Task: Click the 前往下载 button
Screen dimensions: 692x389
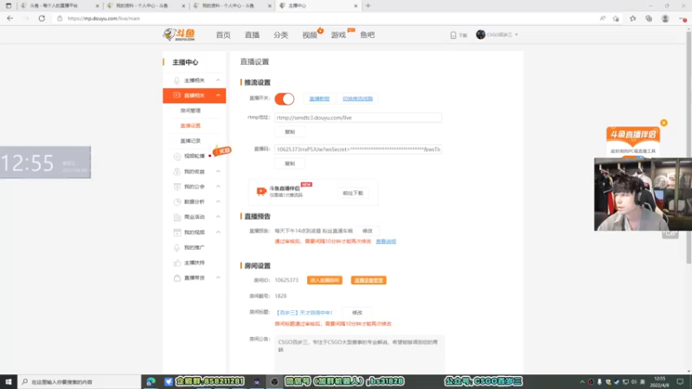Action: (x=353, y=193)
